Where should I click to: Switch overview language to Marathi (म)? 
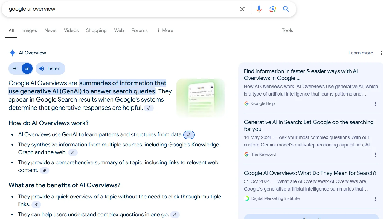(15, 68)
